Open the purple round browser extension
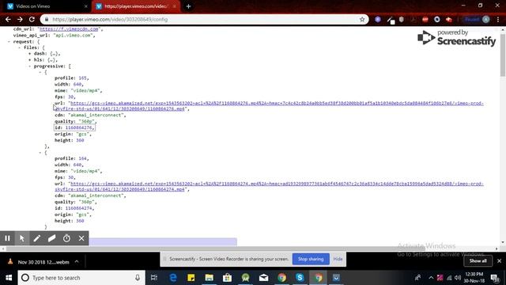Screen dimensions: 506x285 (x=378, y=19)
